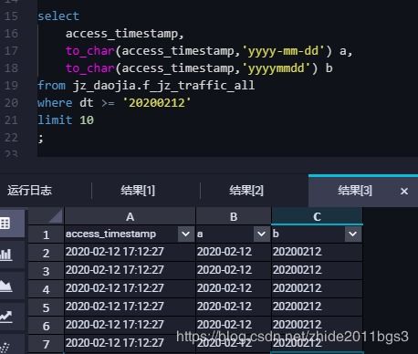
Task: Click the 20200212 cell in row 4
Action: click(x=317, y=288)
